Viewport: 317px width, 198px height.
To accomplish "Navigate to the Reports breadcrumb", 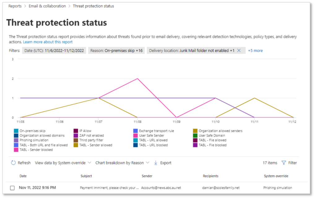I will pos(15,6).
